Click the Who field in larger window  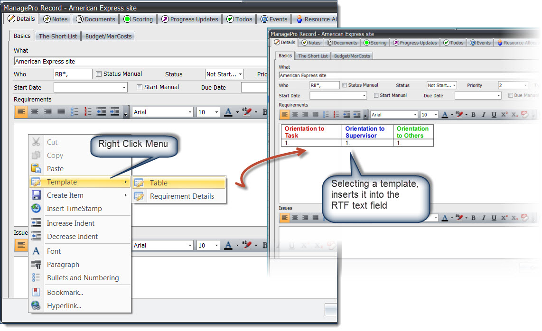[x=73, y=74]
